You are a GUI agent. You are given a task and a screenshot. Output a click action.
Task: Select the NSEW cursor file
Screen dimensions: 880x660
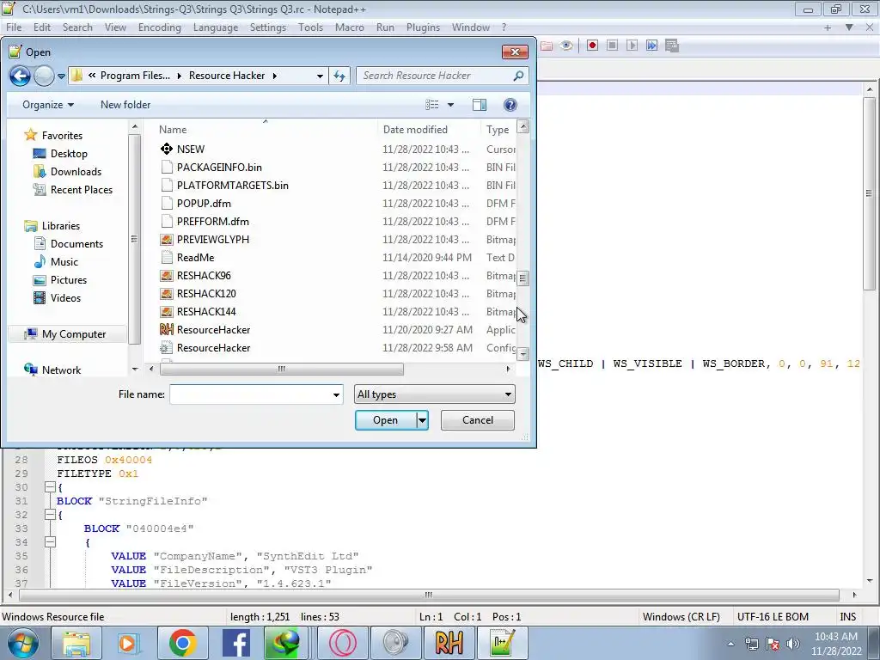[x=191, y=150]
